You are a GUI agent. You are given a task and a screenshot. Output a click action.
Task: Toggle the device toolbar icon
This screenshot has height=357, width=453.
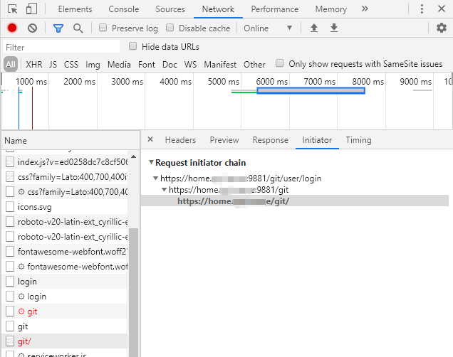pyautogui.click(x=31, y=9)
